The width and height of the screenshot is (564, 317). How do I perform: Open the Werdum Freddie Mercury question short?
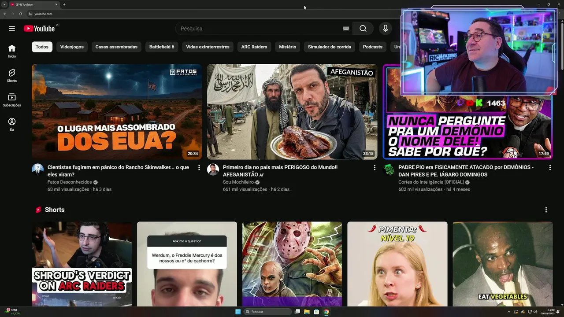point(187,264)
